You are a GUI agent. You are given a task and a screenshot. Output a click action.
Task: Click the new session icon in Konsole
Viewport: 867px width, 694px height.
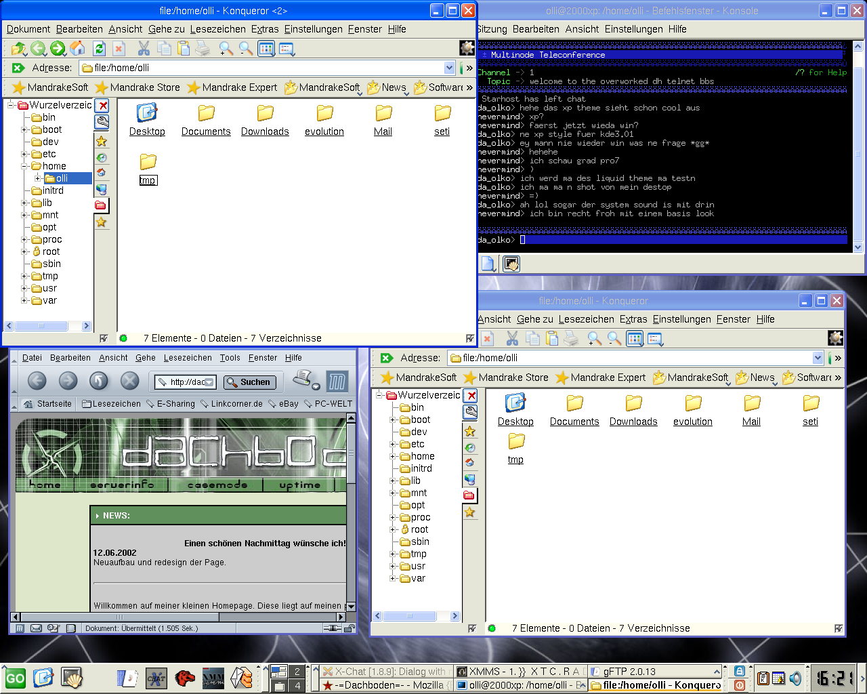(x=488, y=263)
